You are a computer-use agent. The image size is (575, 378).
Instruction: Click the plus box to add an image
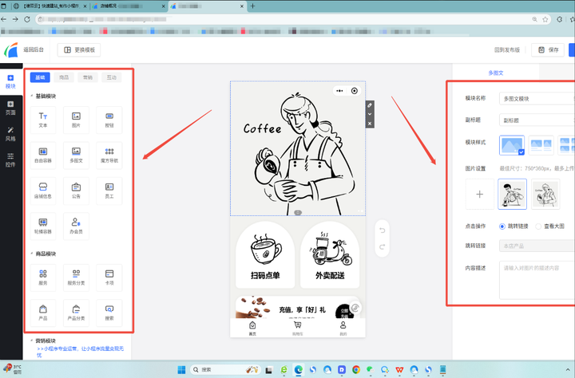(x=480, y=194)
